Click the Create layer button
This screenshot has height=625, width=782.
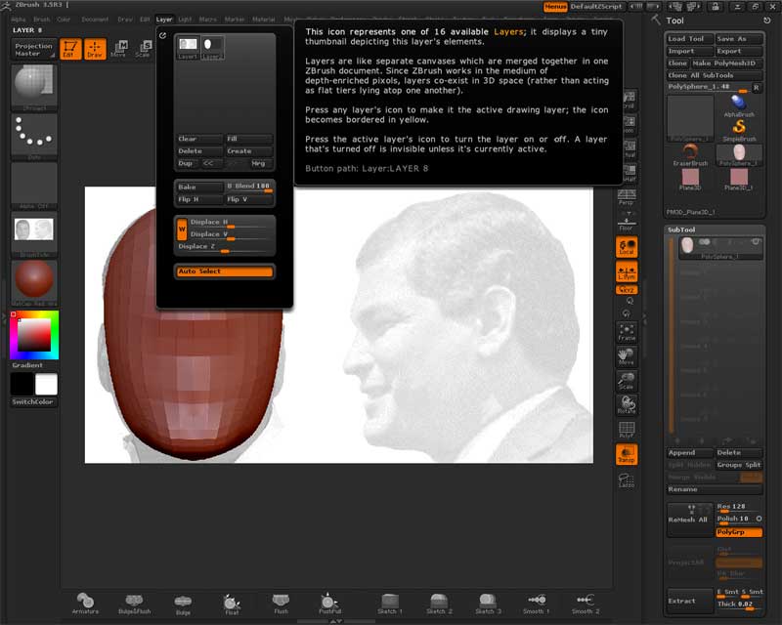(x=249, y=151)
